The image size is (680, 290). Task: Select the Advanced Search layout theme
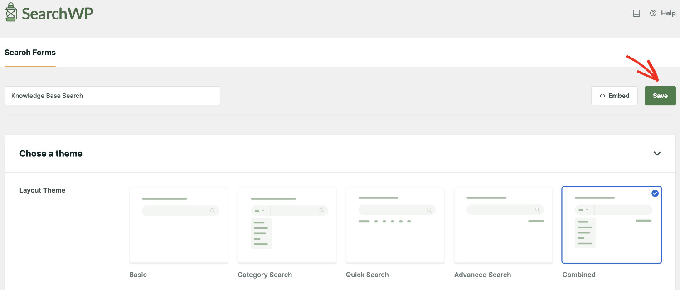[x=503, y=225]
